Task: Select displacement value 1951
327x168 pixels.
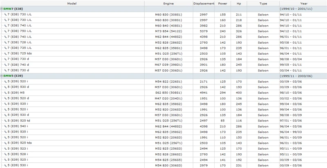Action: [204, 98]
